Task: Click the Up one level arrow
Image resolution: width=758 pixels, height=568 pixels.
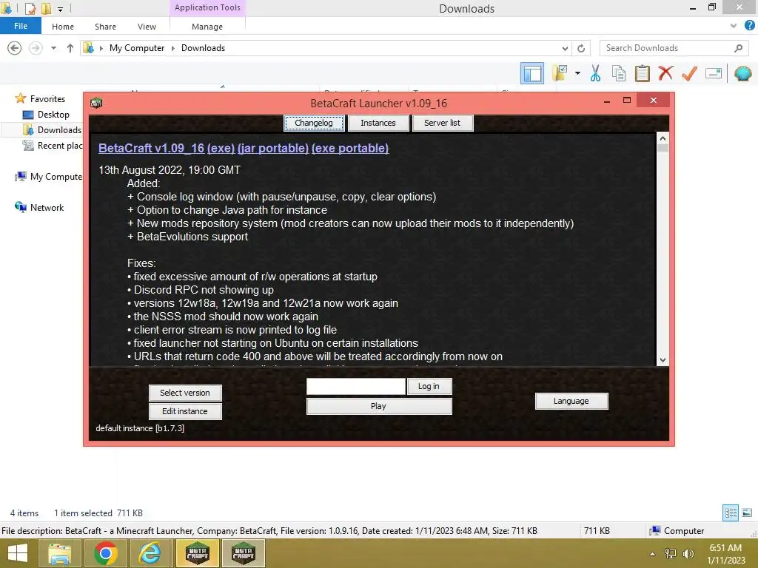Action: coord(70,48)
